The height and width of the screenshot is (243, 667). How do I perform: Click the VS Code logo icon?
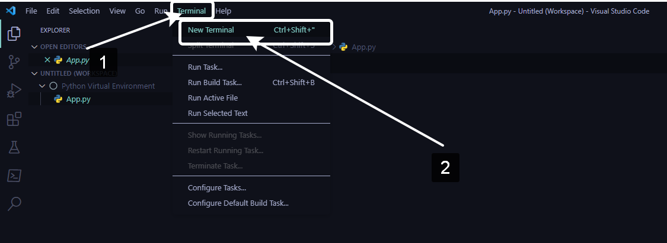point(11,11)
